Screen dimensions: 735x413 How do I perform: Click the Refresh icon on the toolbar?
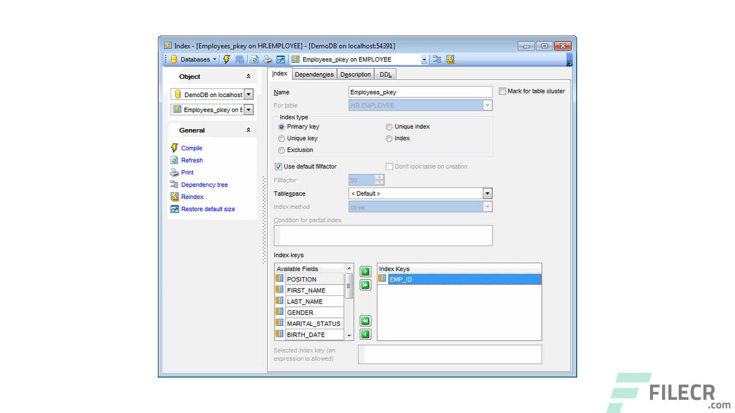click(254, 59)
